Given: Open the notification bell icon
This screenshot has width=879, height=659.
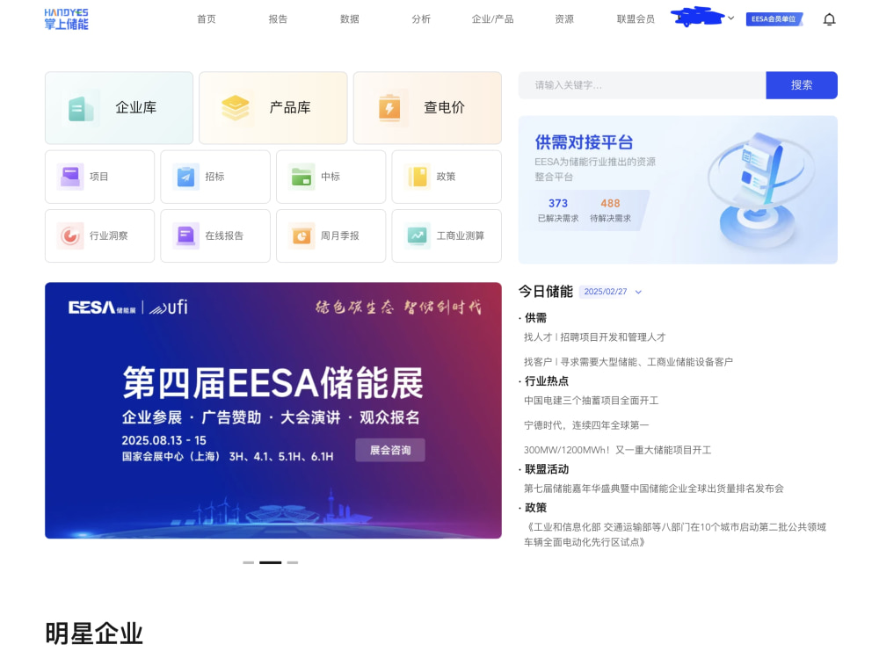Looking at the screenshot, I should (x=829, y=19).
